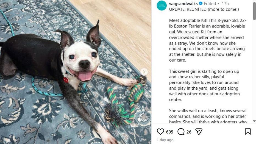
Task: Open comments via the speech bubble icon
Action: (181, 131)
